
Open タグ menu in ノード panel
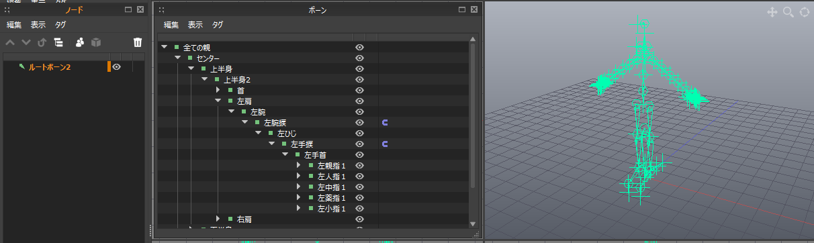(x=60, y=25)
